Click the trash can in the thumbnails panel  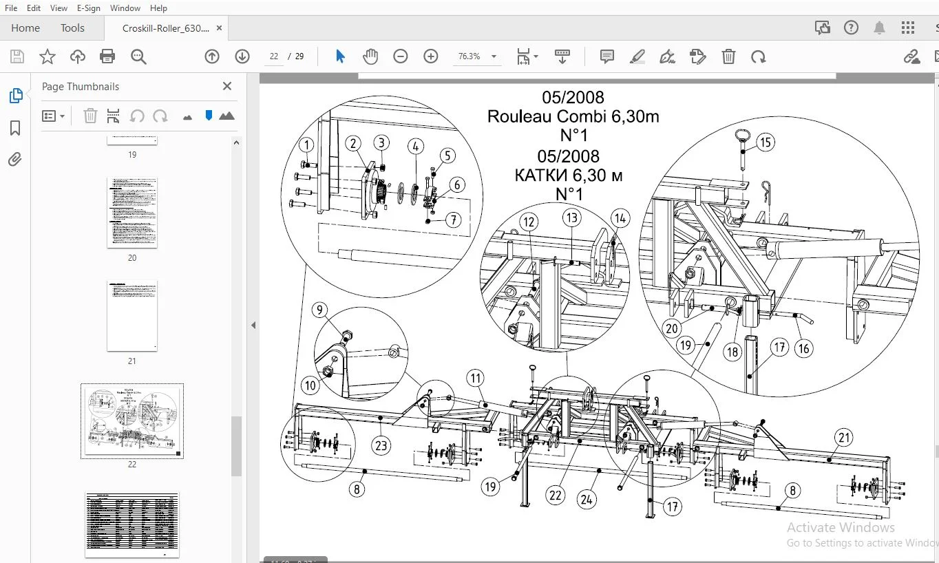coord(90,116)
